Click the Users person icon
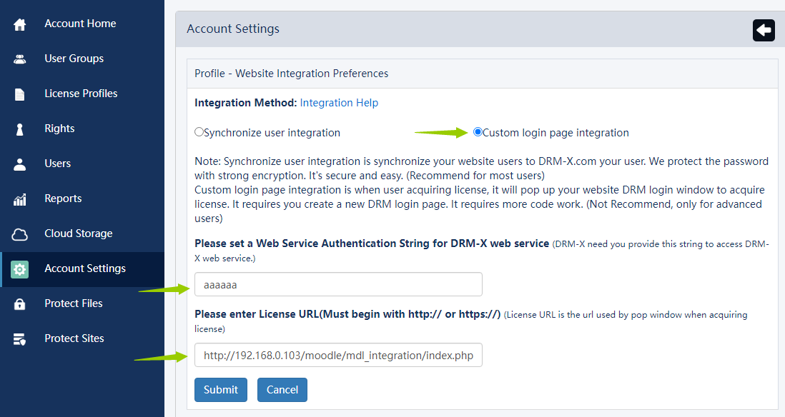Viewport: 785px width, 417px height. click(x=20, y=164)
